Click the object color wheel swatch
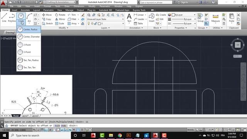 click(x=169, y=15)
